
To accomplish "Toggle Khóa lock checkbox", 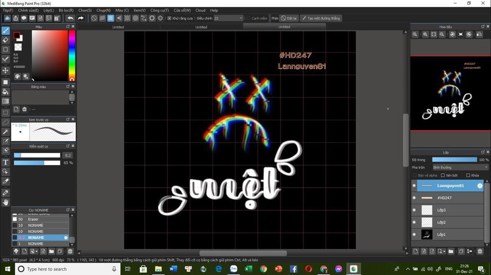I will (468, 176).
